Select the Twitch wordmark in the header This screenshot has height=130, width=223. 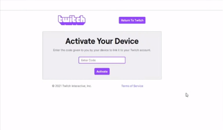[72, 20]
